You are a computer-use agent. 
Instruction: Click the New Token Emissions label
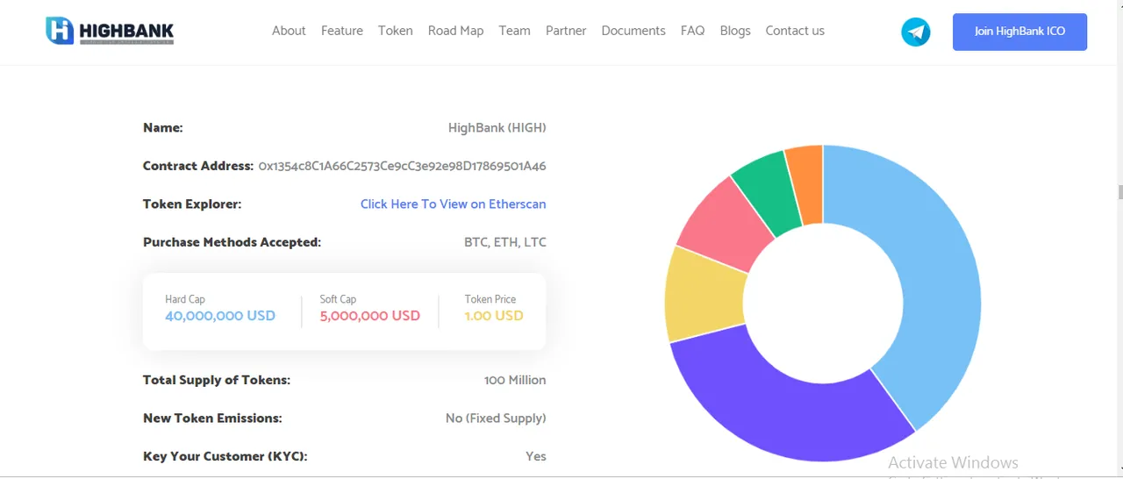212,418
